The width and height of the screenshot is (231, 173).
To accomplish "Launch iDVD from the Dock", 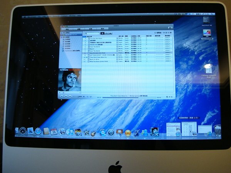I will [103, 133].
